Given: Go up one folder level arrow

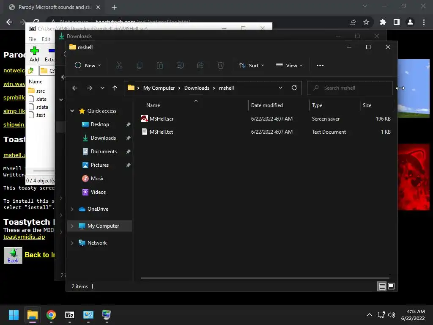Looking at the screenshot, I should (115, 88).
